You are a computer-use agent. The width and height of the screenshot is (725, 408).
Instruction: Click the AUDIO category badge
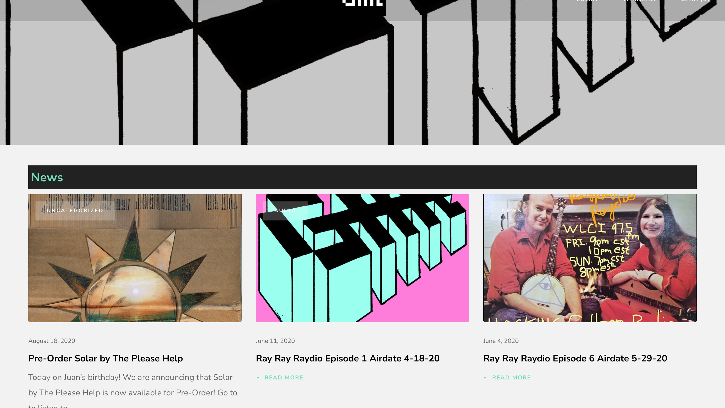click(285, 211)
